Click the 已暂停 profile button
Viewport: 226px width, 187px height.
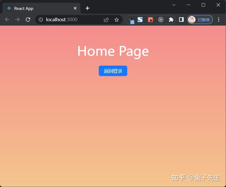[200, 19]
